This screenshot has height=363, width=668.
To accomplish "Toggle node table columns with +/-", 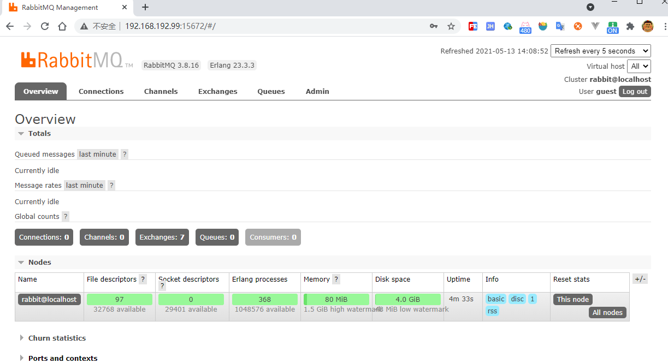I will point(640,279).
